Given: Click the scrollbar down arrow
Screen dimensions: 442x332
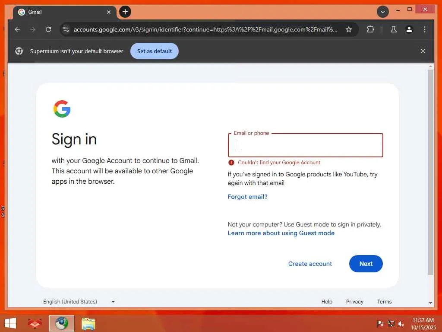Looking at the screenshot, I should [x=430, y=303].
